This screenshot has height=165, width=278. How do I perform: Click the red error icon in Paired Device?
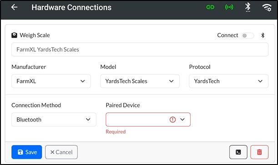point(172,120)
